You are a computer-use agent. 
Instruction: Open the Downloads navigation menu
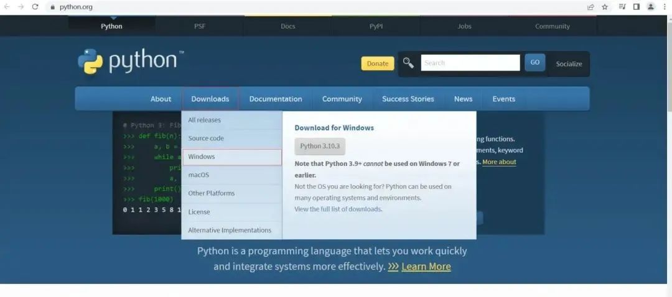tap(210, 99)
